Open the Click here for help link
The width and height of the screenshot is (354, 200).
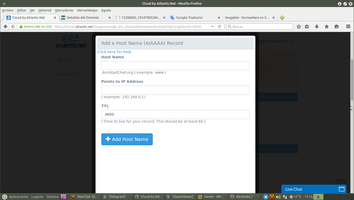114,52
